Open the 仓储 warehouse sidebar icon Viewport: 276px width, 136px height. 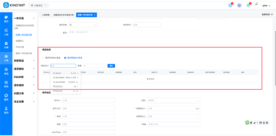point(6,45)
